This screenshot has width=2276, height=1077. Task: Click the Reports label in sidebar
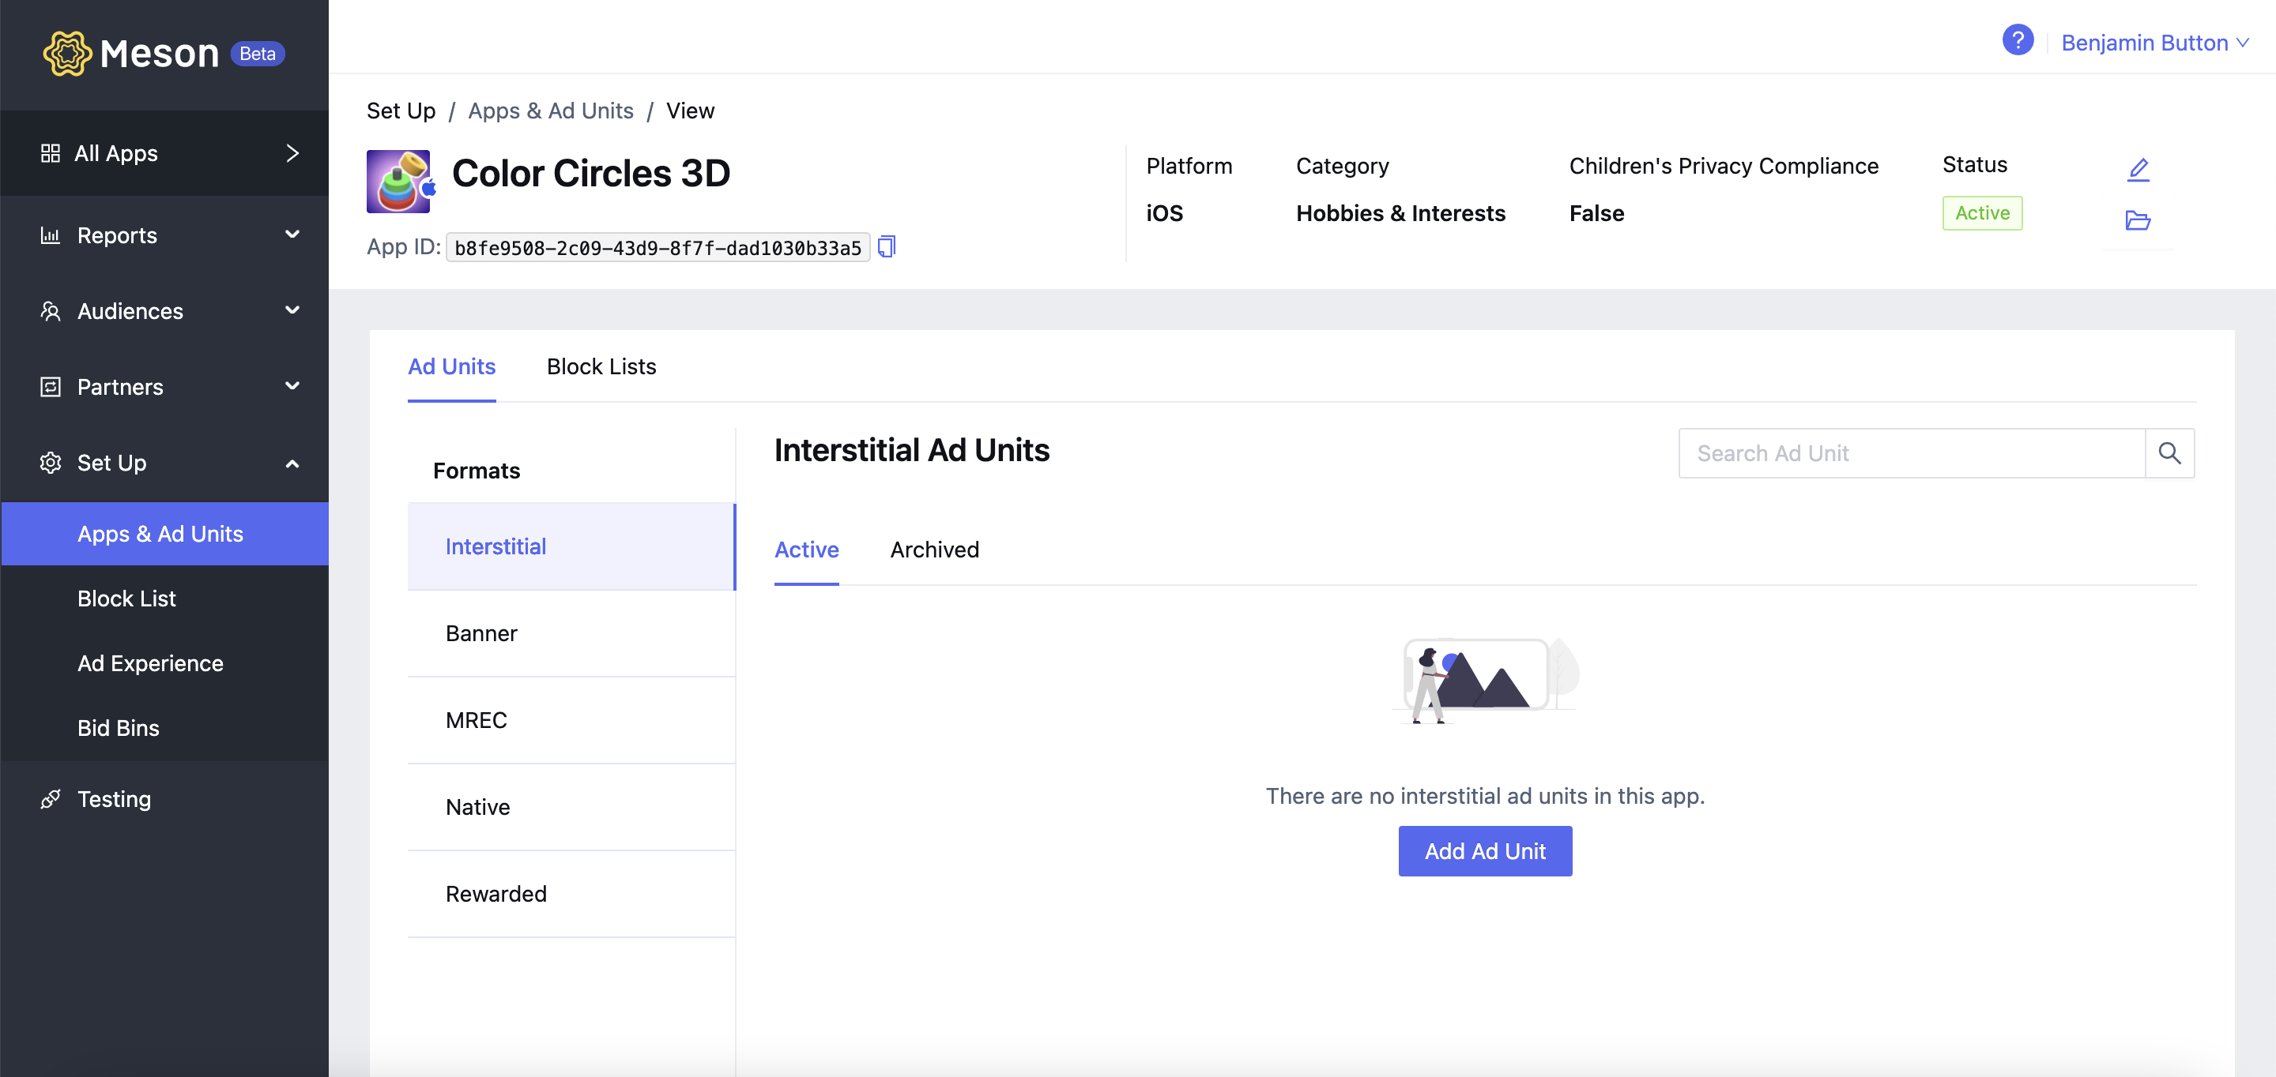tap(117, 235)
